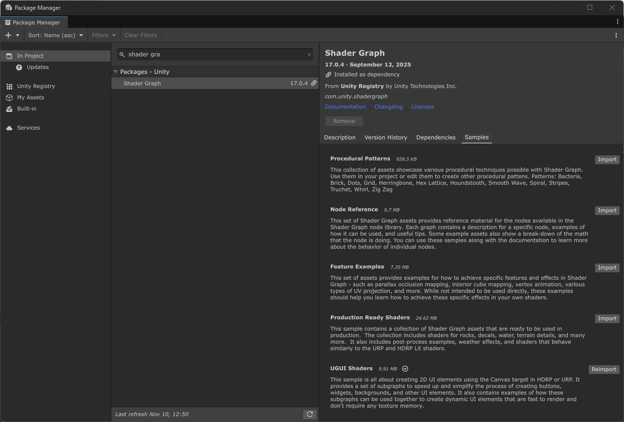Click the Production Ready Shaders title
Image resolution: width=624 pixels, height=422 pixels.
click(370, 317)
